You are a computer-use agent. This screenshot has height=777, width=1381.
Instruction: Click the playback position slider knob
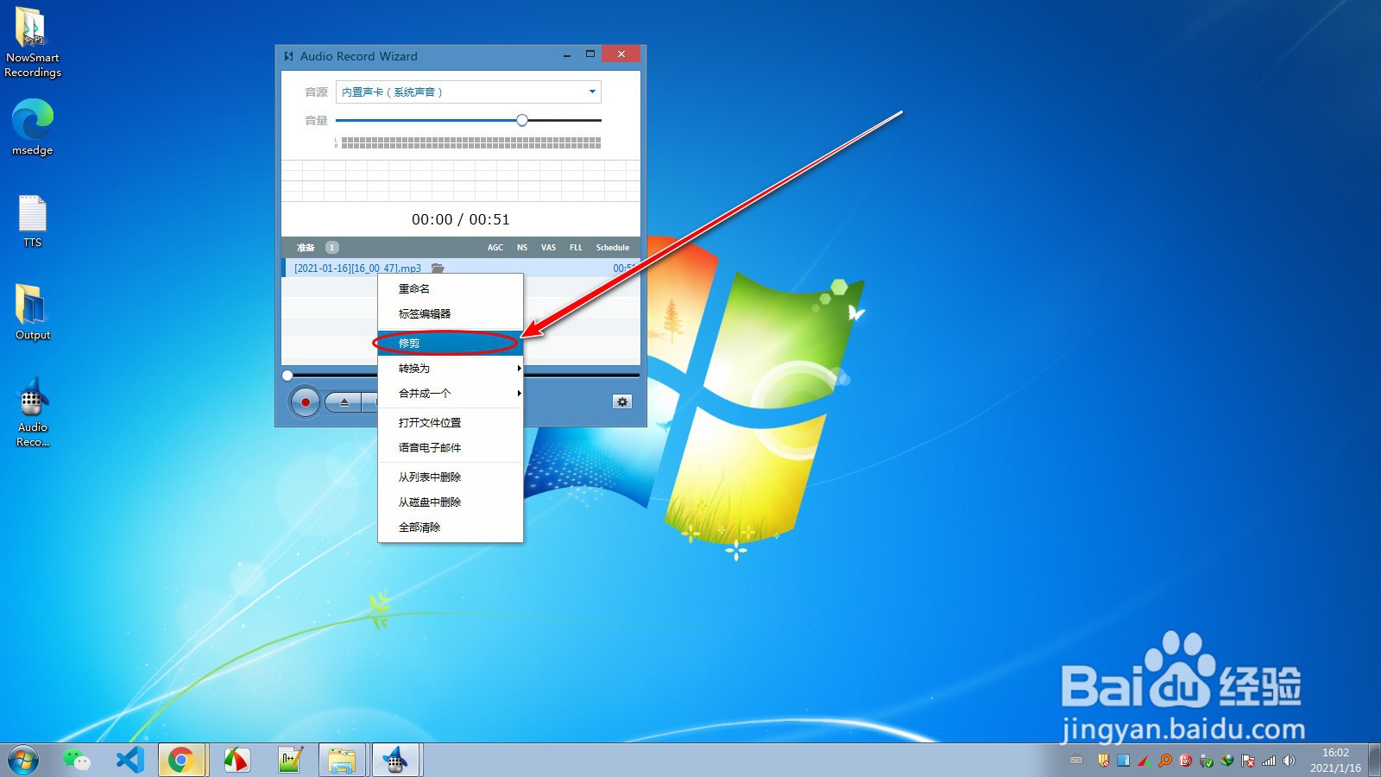click(287, 375)
